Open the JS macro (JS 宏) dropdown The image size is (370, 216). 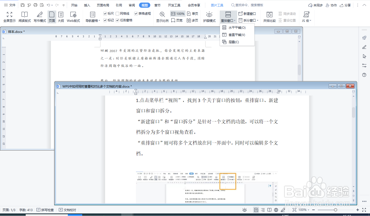click(x=306, y=17)
